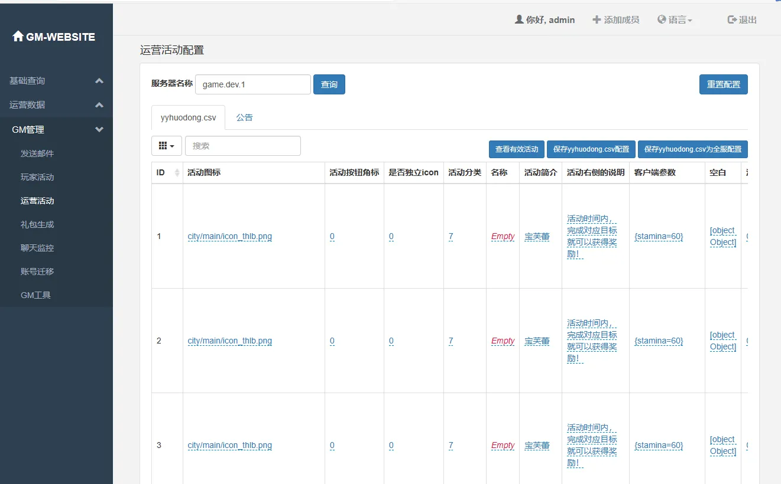Edit row 2 Empty 名称 cell
781x484 pixels.
(503, 341)
